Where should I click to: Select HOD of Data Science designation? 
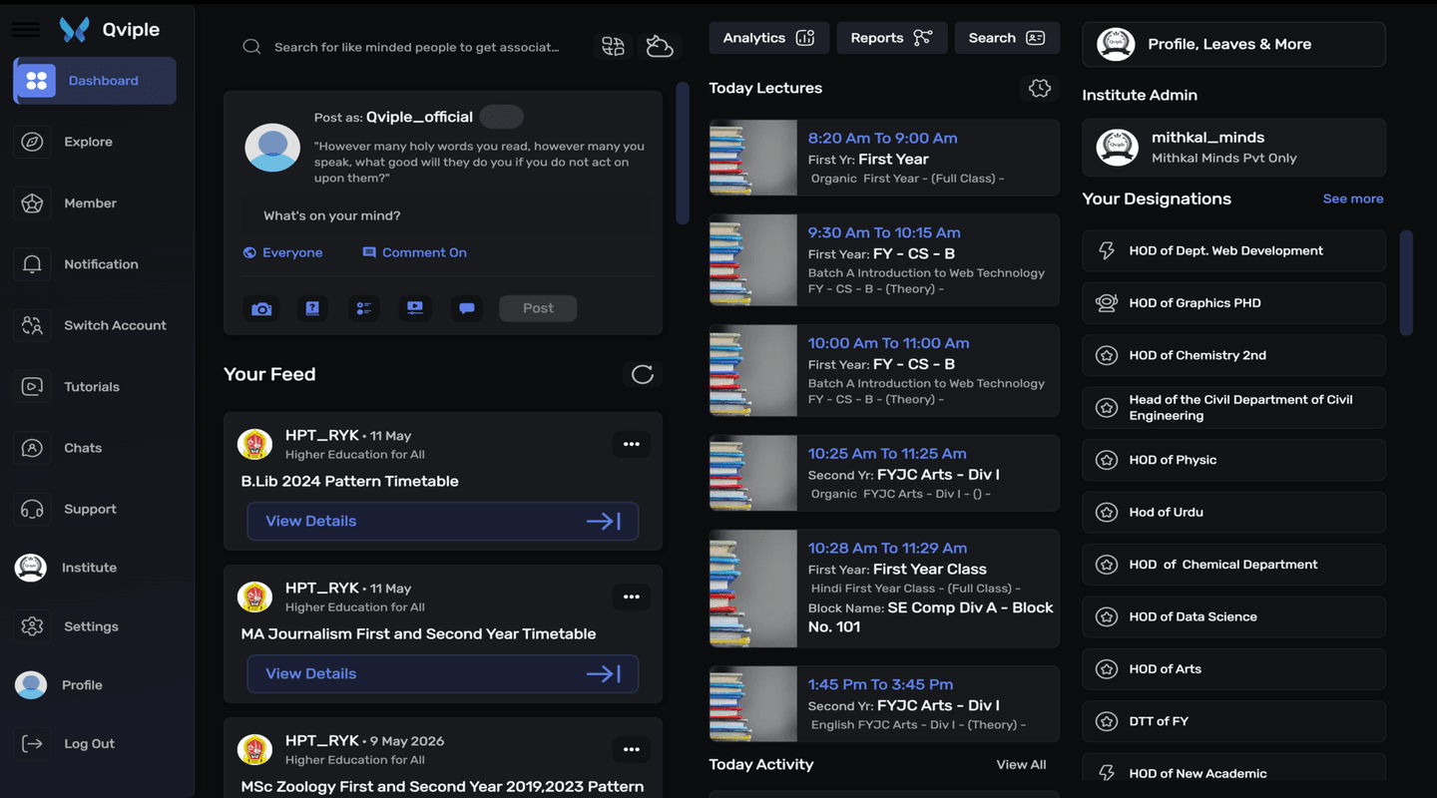coord(1233,616)
